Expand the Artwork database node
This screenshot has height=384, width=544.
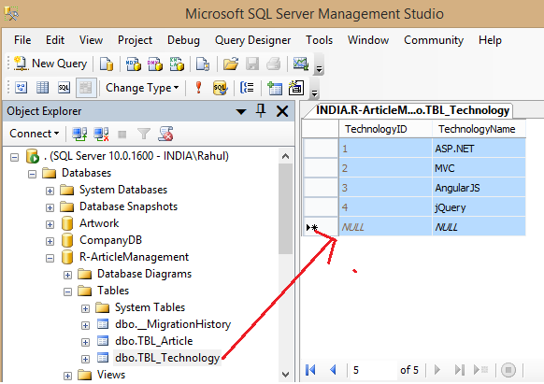[x=50, y=224]
